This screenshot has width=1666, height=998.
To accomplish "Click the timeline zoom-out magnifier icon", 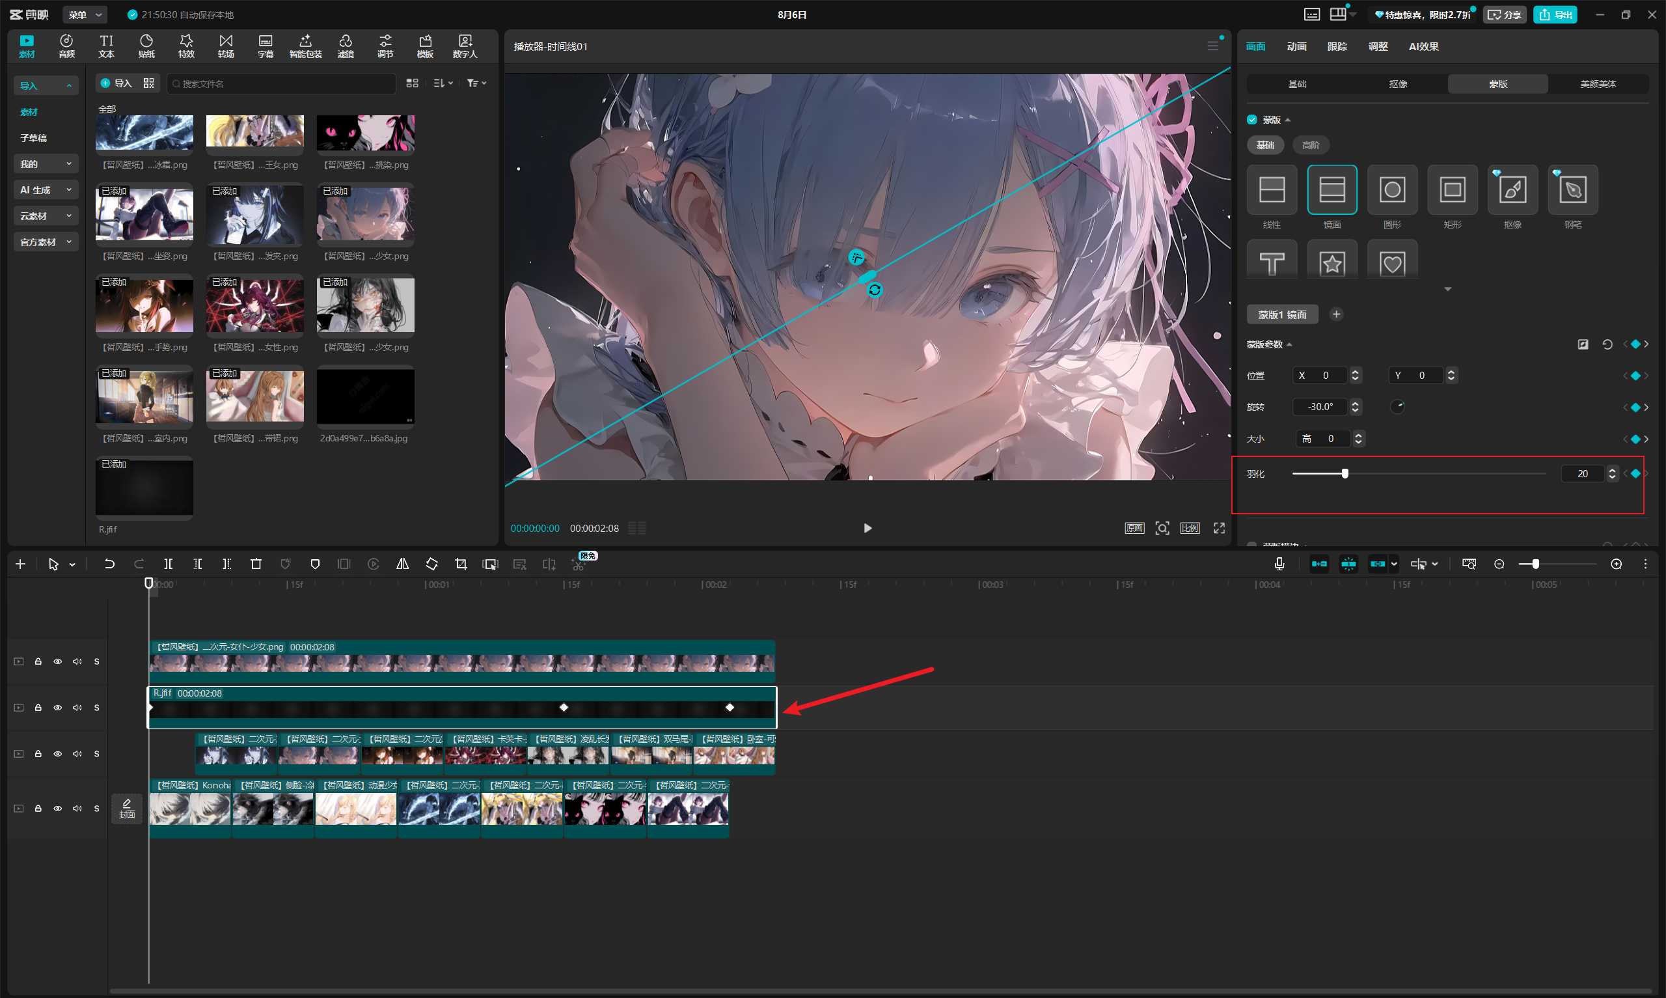I will click(x=1499, y=564).
